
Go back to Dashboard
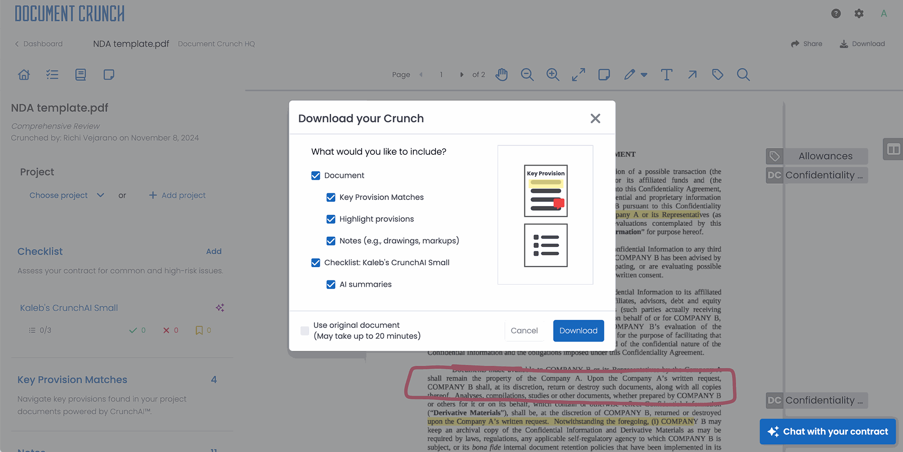[x=39, y=44]
